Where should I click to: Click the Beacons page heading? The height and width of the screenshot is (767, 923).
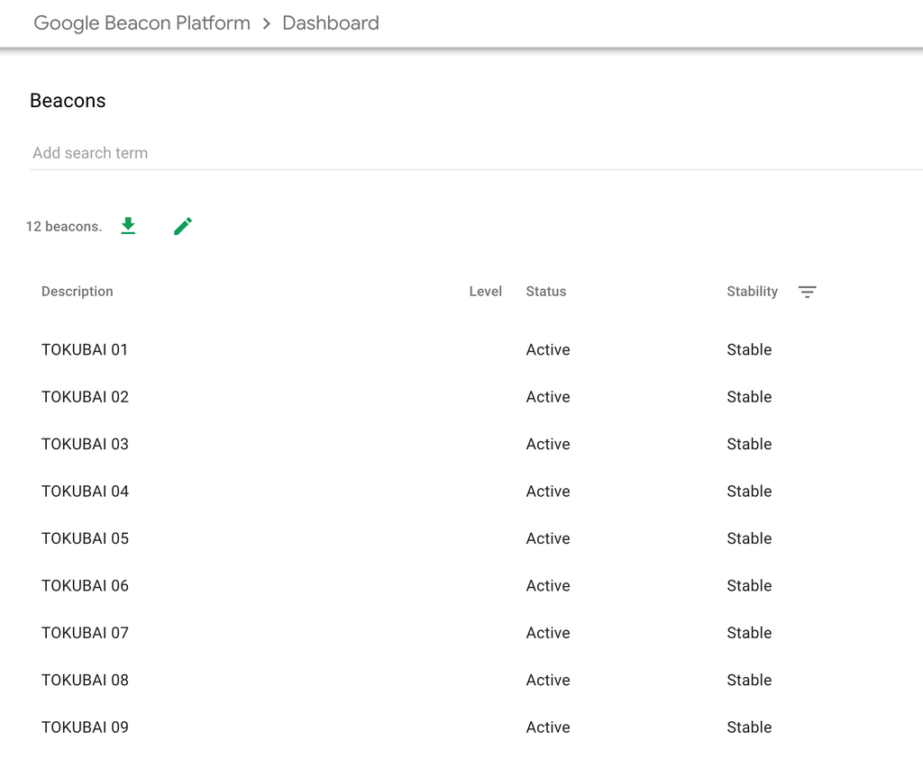pos(68,101)
